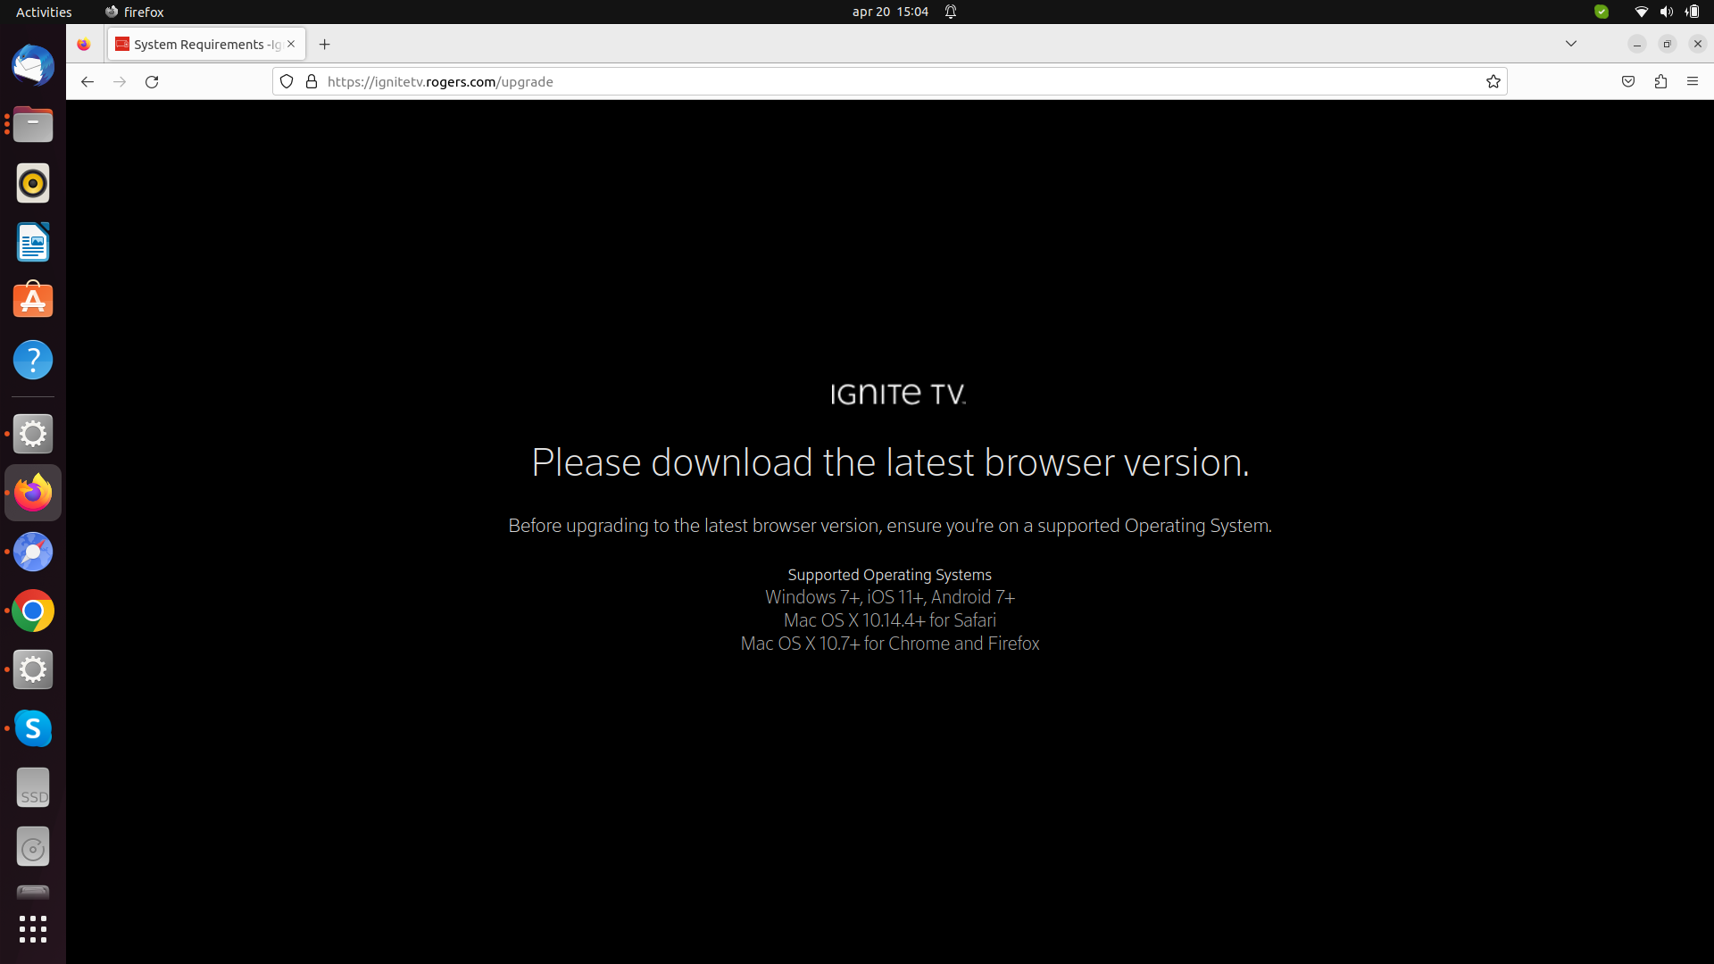1714x964 pixels.
Task: Open Ubuntu Software store
Action: 32,301
